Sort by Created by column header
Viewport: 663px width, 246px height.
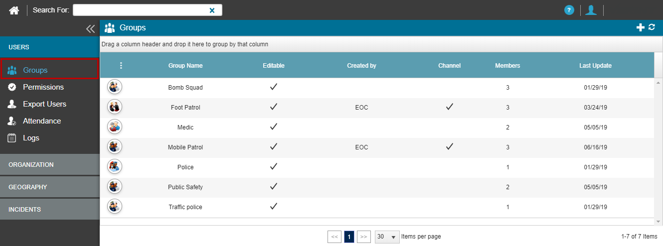361,66
